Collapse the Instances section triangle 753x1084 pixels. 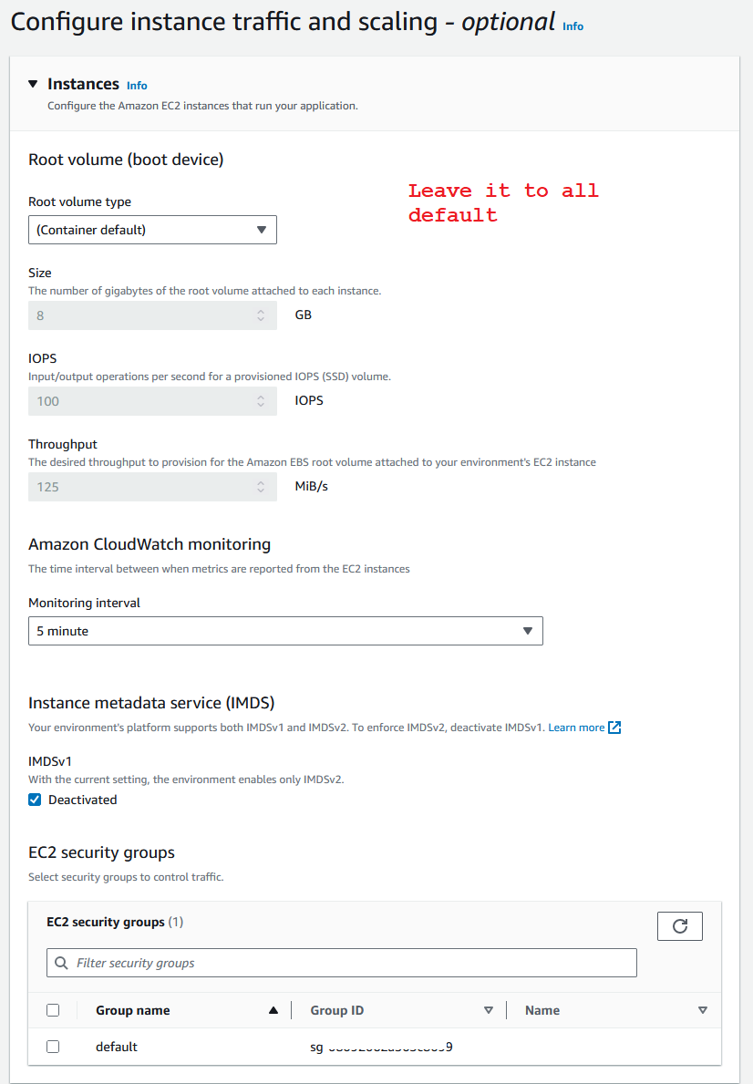(34, 84)
